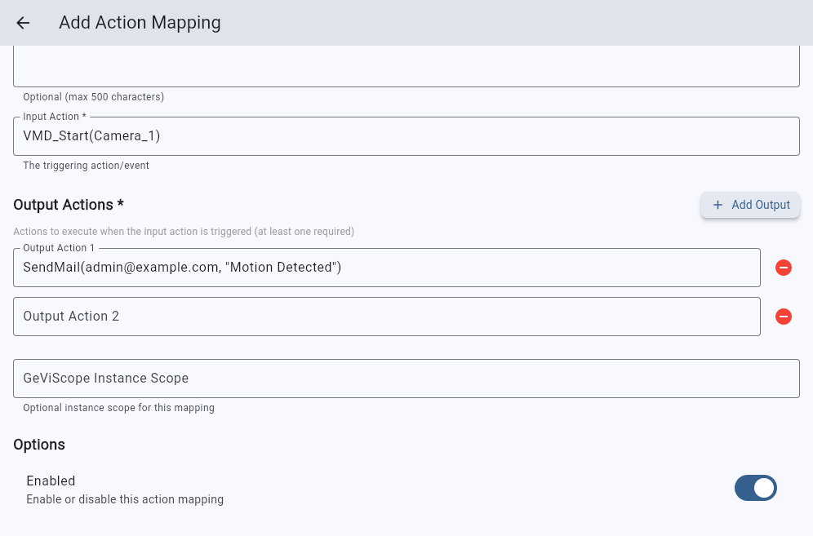Click the Options section heading
813x536 pixels.
click(39, 445)
